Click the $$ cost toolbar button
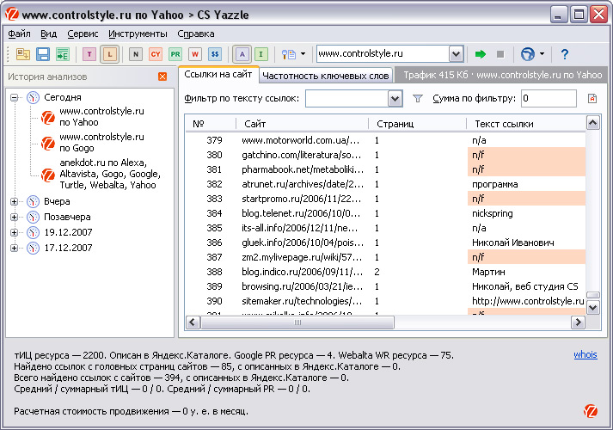Viewport: 613px width, 430px height. 215,54
